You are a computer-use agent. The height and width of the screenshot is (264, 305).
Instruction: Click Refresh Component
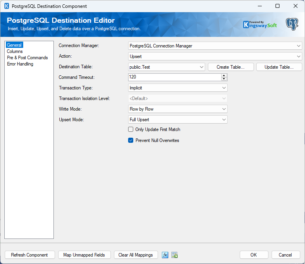tap(29, 255)
